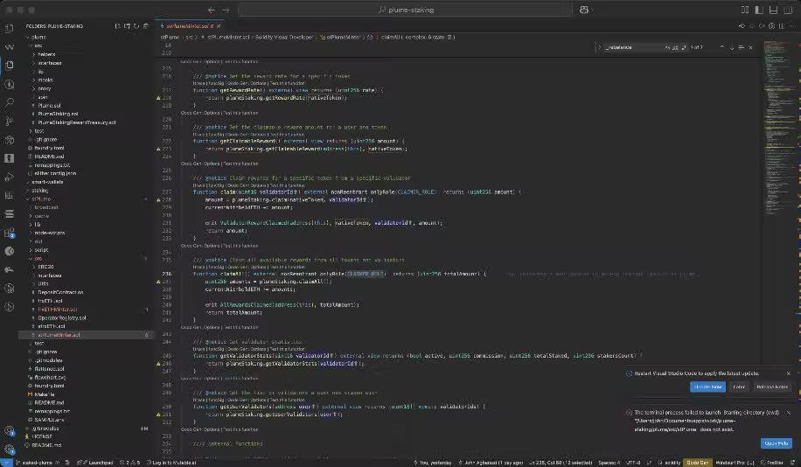Open the Search view in activity bar
Screen dimensions: 801x467
[10, 102]
